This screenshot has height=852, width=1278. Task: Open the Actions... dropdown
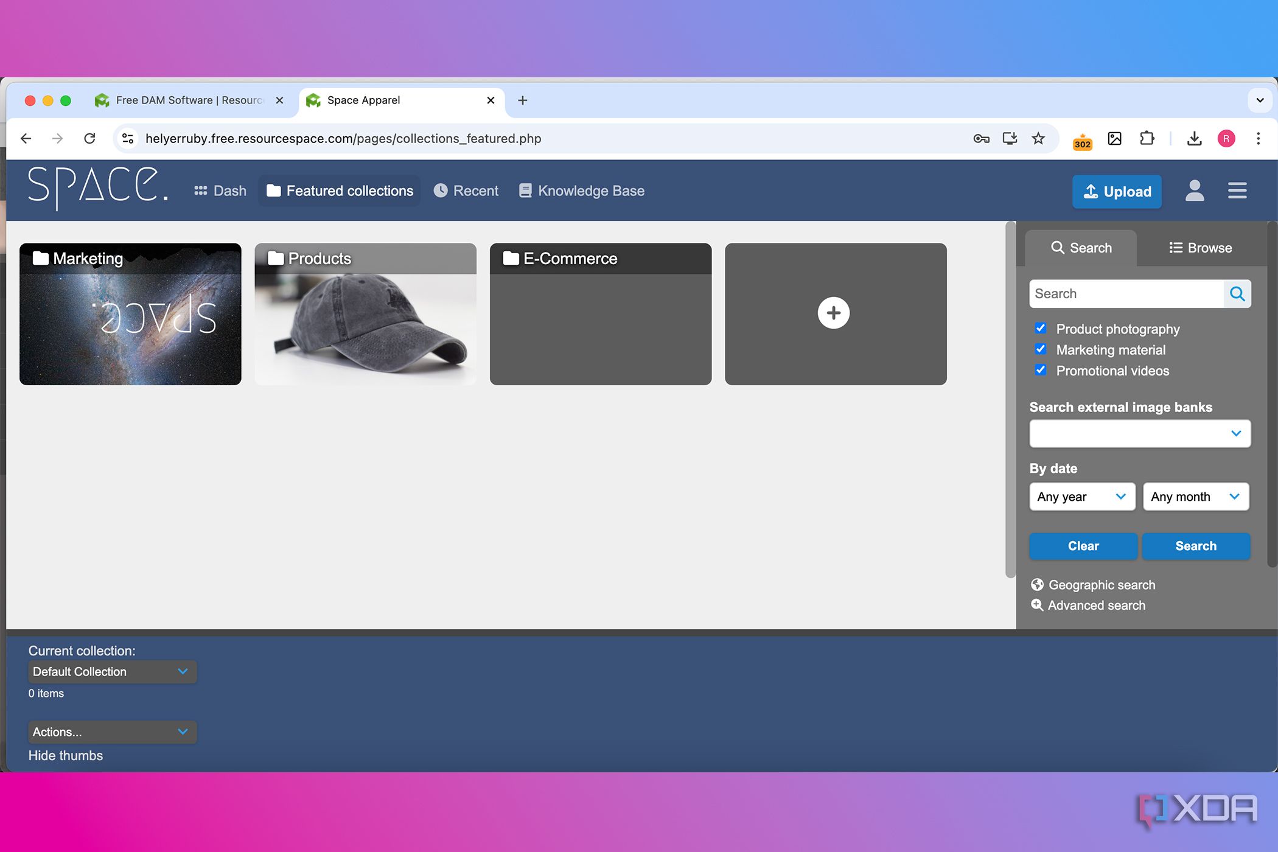[x=112, y=732]
